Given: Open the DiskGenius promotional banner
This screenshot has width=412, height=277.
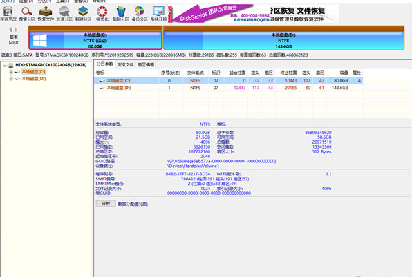Looking at the screenshot, I should (254, 14).
